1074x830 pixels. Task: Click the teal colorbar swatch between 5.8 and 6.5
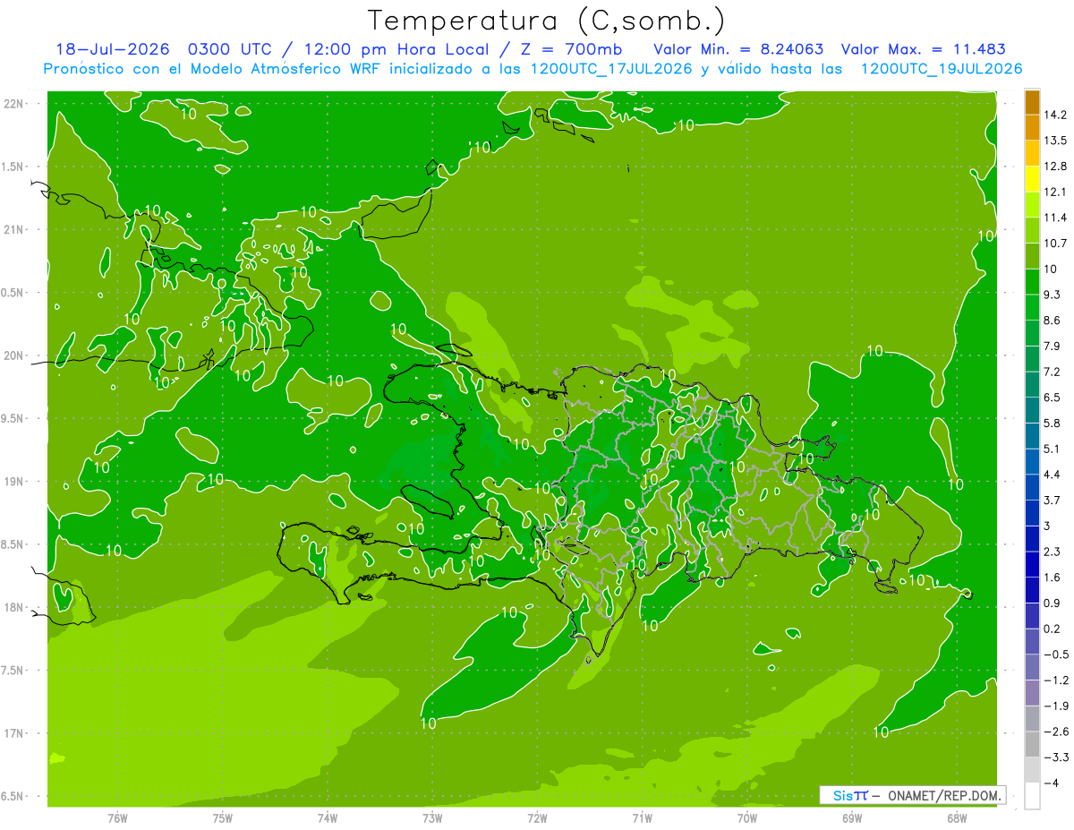coord(1032,410)
